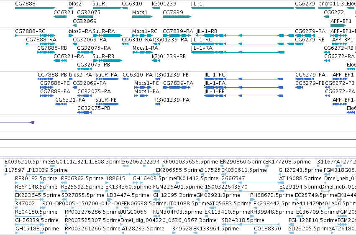This screenshot has width=356, height=235.
Task: Select the RH68672.5prime EST label
Action: click(271, 195)
